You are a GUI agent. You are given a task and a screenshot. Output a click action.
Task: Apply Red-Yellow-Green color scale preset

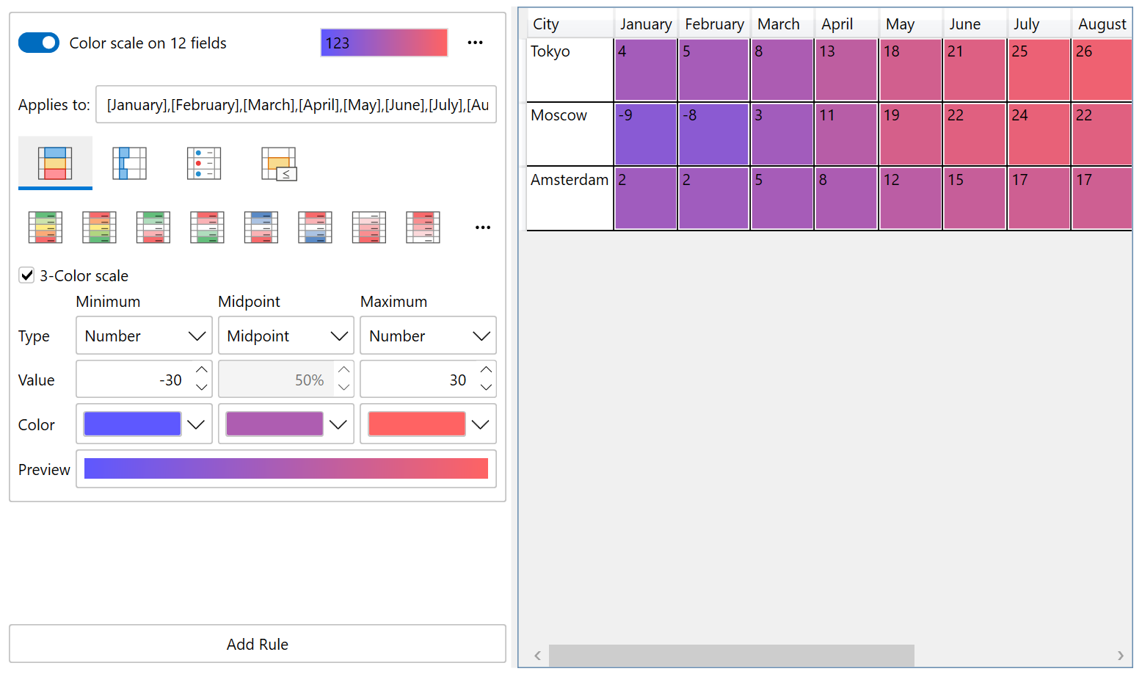(99, 227)
